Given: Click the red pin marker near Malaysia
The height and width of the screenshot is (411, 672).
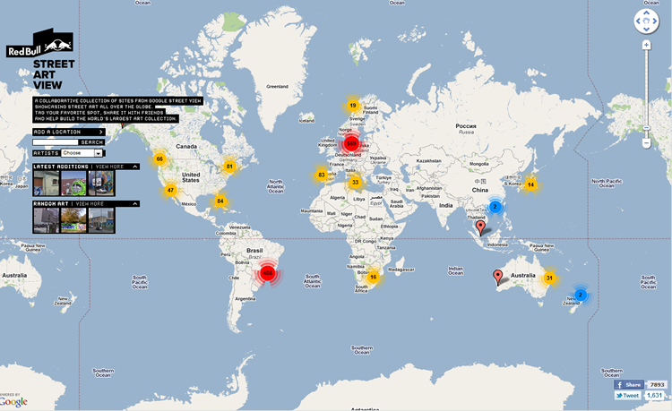Looking at the screenshot, I should 480,227.
